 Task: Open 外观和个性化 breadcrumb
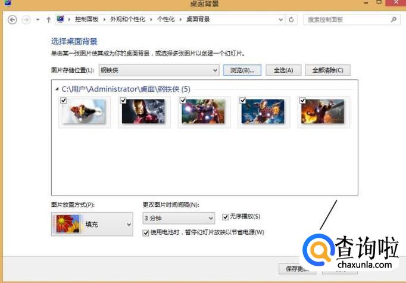tap(127, 19)
